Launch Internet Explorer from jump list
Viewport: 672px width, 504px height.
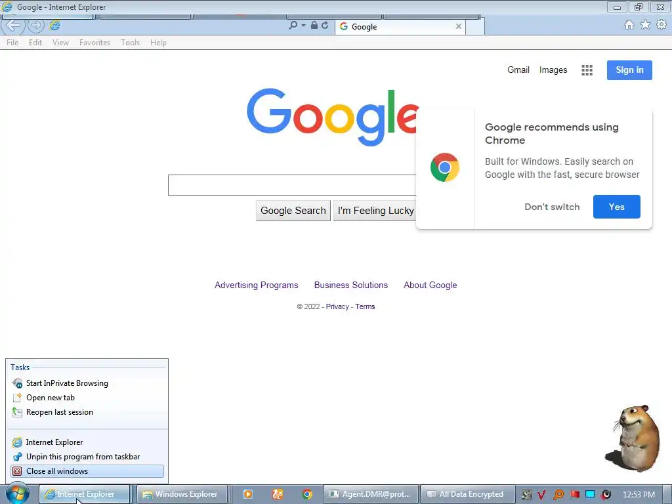[x=87, y=442]
